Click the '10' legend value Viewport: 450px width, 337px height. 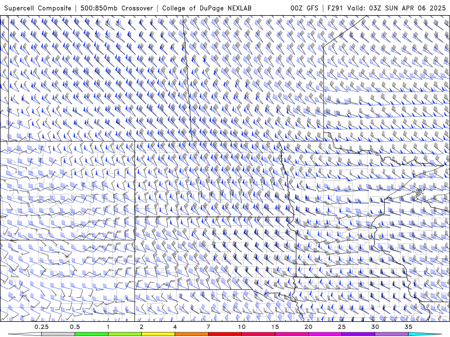click(x=242, y=327)
